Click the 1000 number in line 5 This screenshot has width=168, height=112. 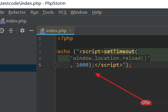point(82,65)
